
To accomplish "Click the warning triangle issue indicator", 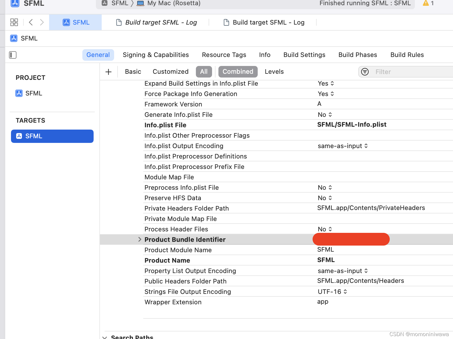I will pyautogui.click(x=426, y=3).
